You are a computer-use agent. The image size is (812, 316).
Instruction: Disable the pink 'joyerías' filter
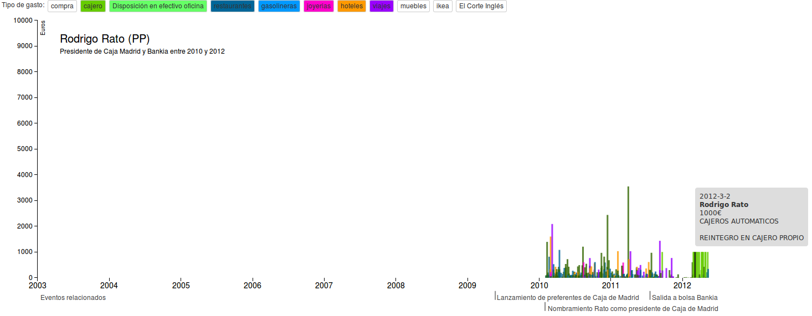(x=318, y=6)
